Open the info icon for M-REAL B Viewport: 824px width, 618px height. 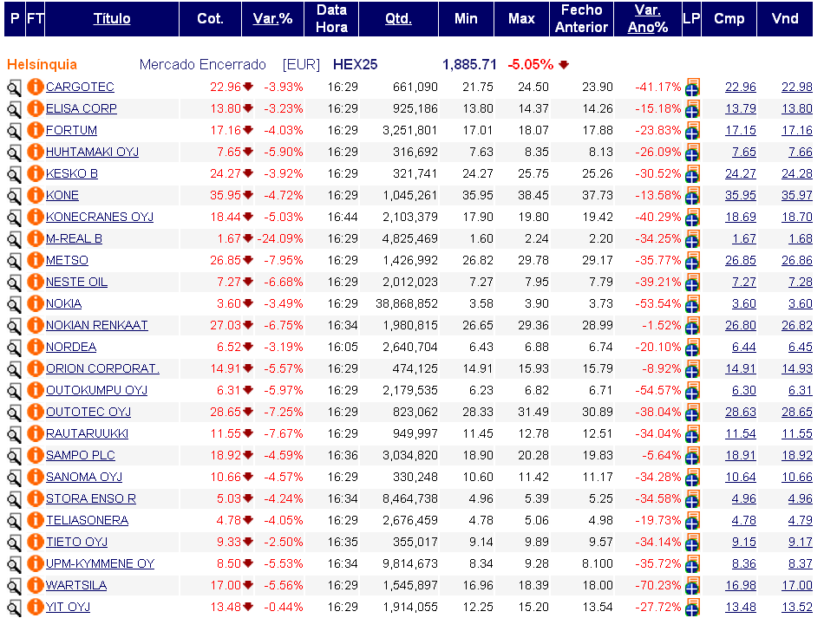click(36, 238)
